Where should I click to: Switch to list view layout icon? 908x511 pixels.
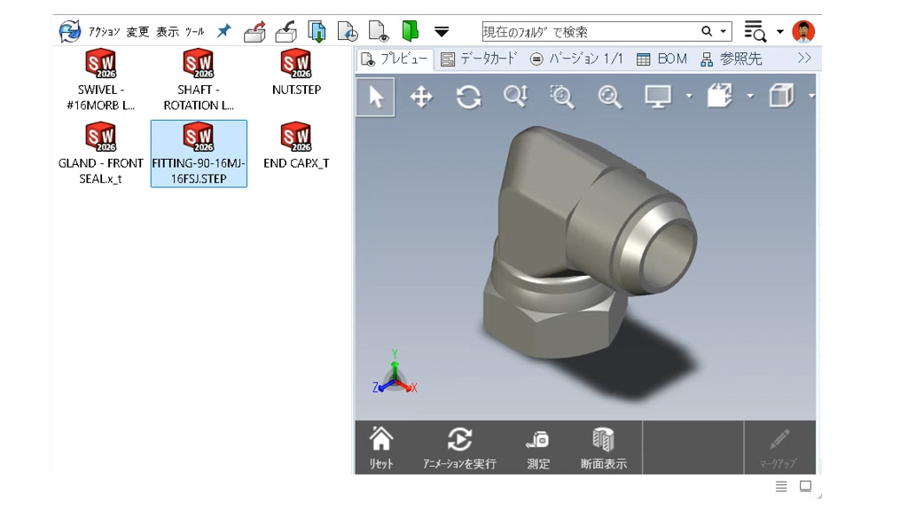click(781, 486)
